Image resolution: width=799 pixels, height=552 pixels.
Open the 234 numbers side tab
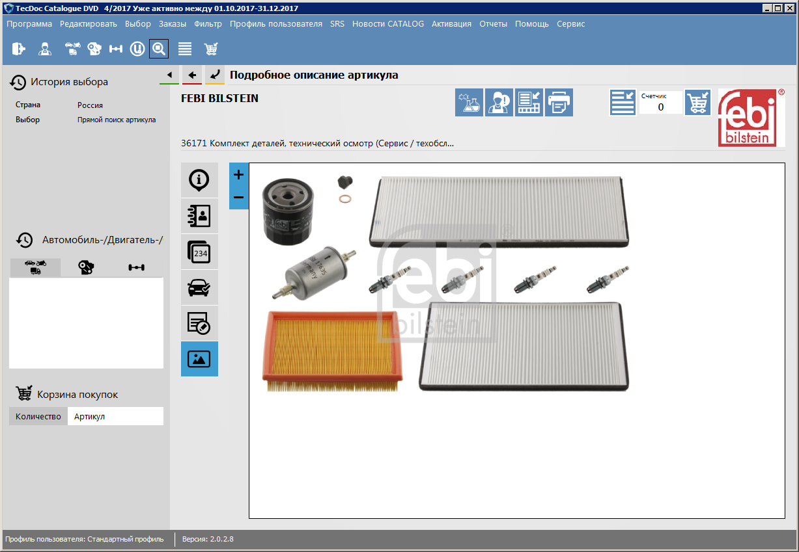(199, 252)
